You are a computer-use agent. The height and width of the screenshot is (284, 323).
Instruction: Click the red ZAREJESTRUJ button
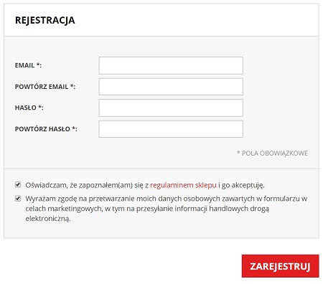coord(280,266)
